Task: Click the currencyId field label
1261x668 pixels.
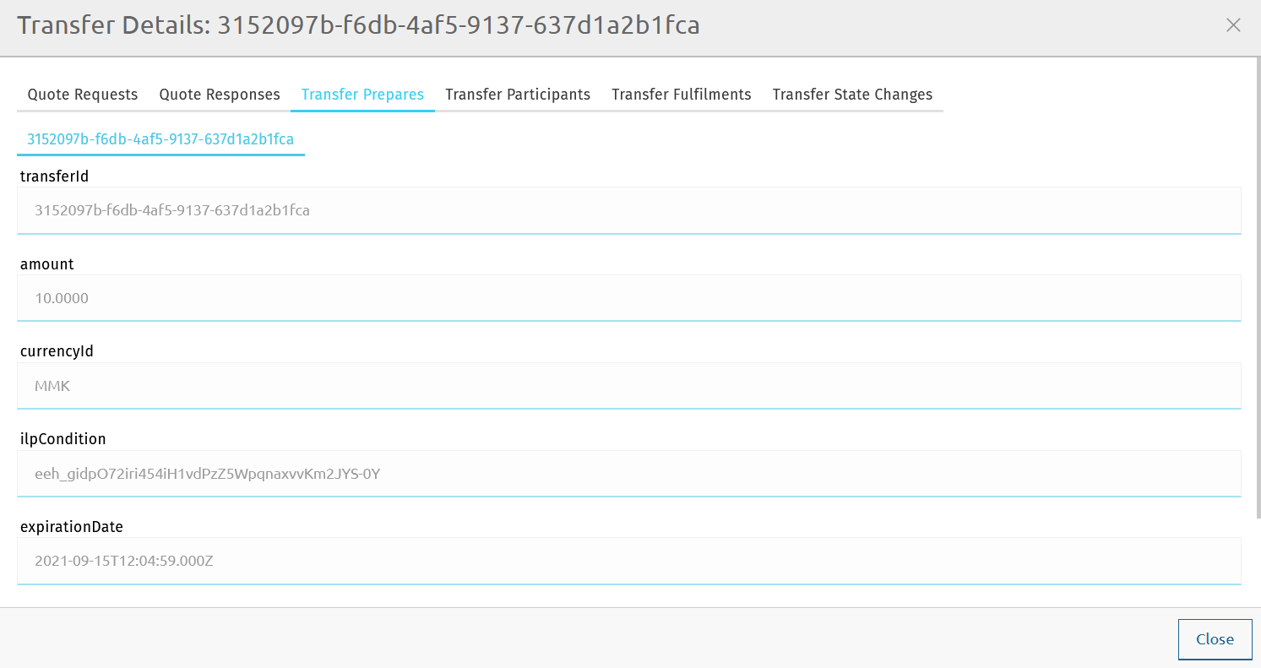Action: [57, 351]
